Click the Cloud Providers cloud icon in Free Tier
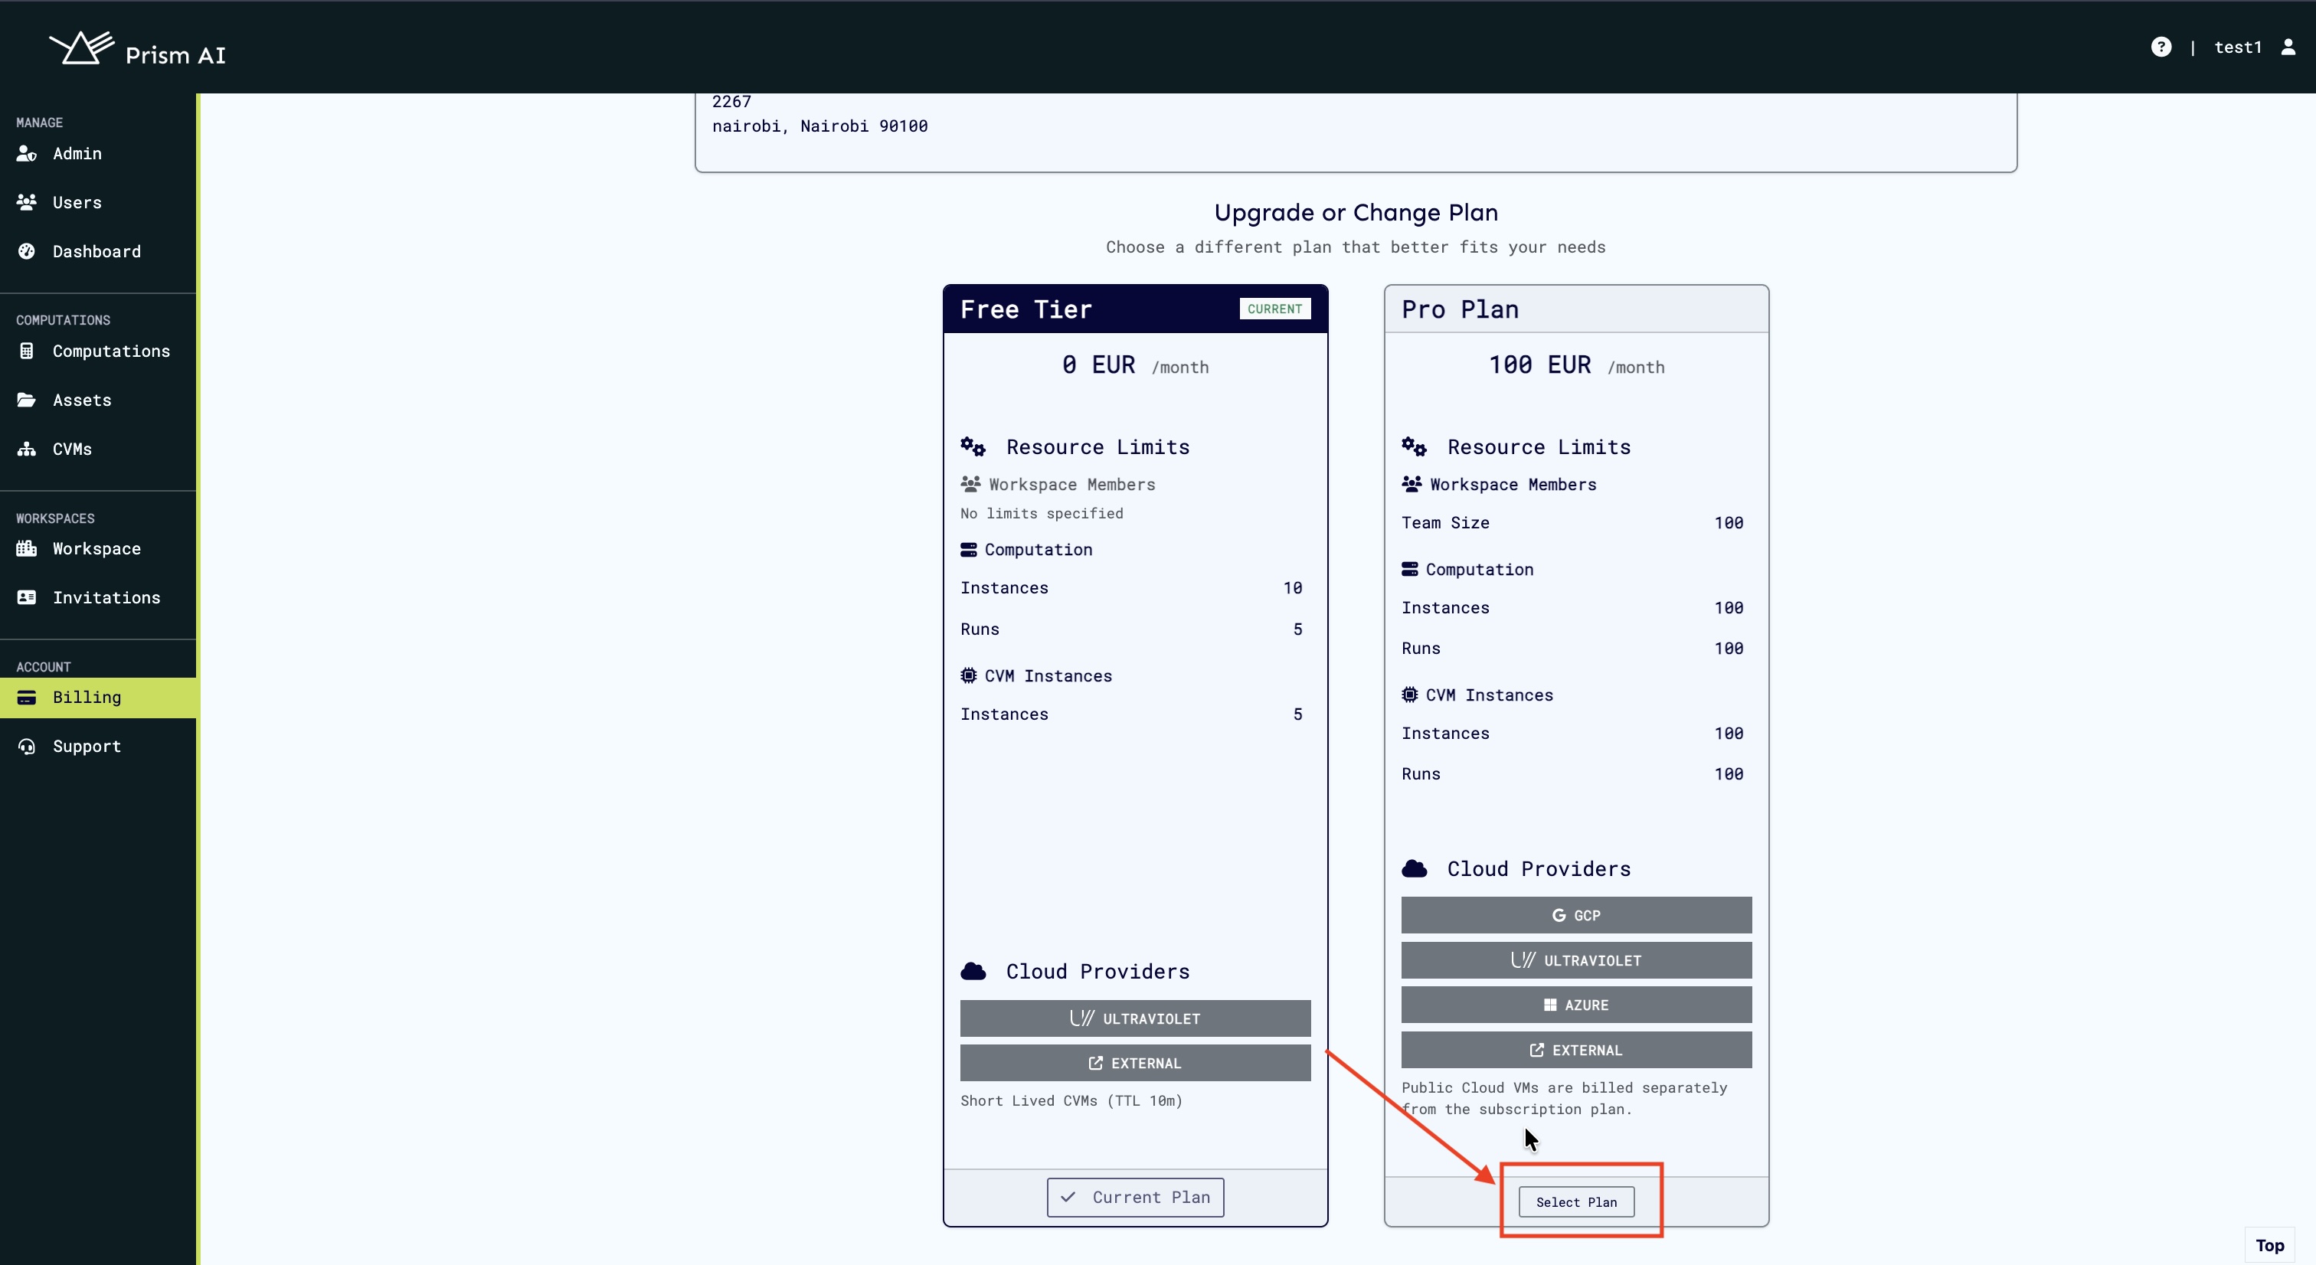This screenshot has height=1265, width=2316. click(x=973, y=971)
